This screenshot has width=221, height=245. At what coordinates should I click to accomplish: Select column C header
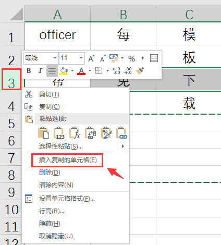coord(189,14)
